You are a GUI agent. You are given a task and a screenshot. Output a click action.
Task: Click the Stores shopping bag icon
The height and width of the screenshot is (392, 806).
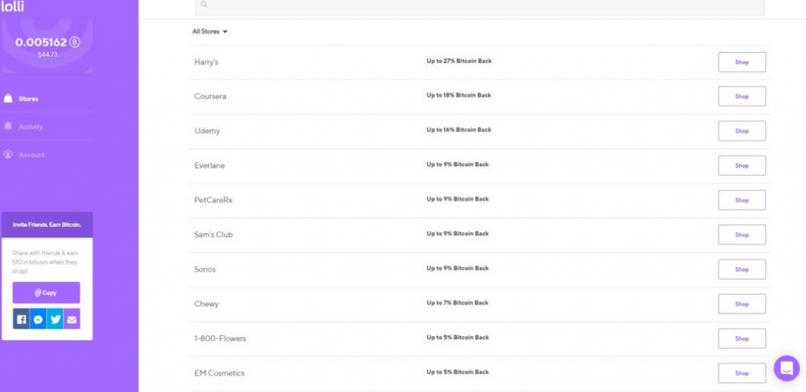(x=8, y=98)
